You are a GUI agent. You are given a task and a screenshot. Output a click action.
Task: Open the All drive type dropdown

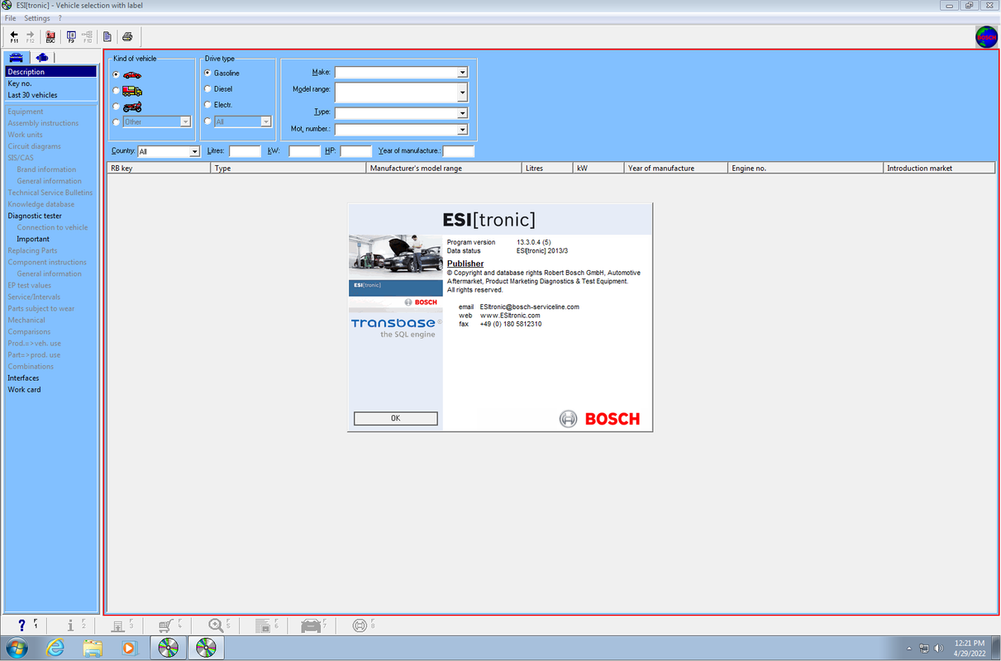click(266, 122)
